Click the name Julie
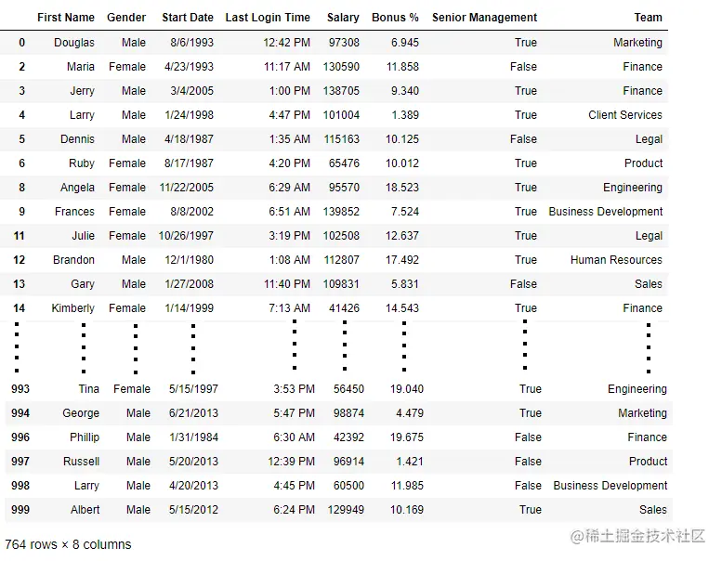Image resolution: width=722 pixels, height=561 pixels. coord(83,236)
